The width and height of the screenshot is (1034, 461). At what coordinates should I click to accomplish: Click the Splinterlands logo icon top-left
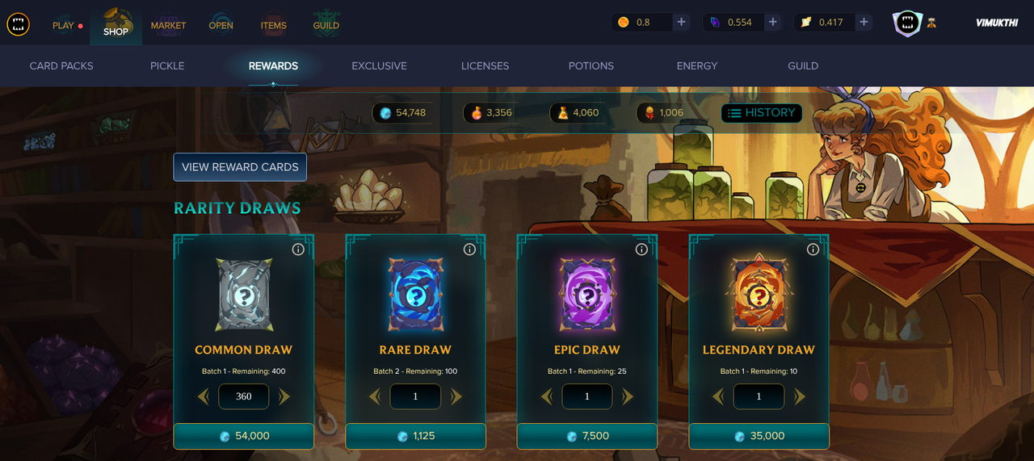point(18,24)
